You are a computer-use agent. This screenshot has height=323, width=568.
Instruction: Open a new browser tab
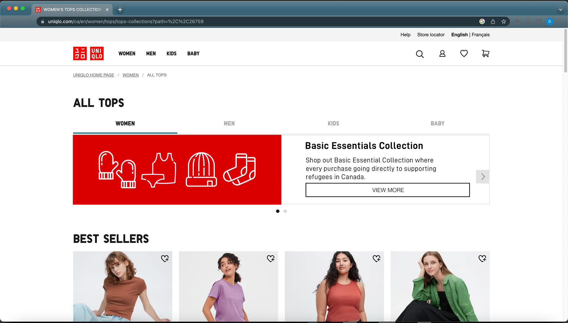pos(120,9)
